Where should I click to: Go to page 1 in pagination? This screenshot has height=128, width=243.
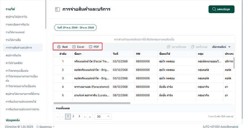pos(68,117)
